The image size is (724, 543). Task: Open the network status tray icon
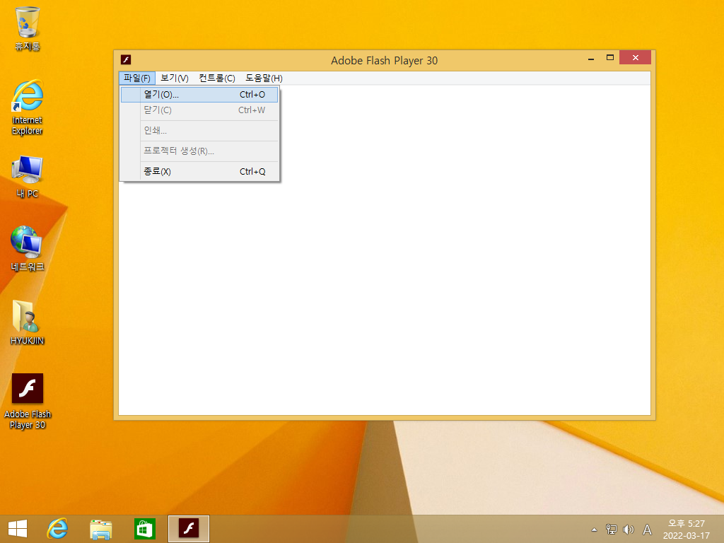point(612,530)
